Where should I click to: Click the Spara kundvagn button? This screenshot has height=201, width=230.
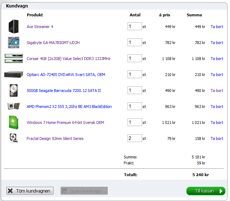click(x=84, y=191)
